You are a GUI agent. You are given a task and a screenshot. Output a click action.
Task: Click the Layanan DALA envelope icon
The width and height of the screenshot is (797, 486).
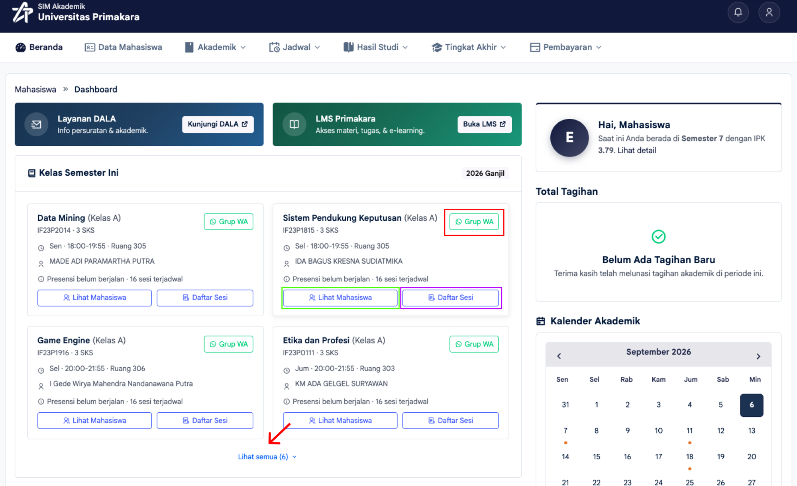coord(36,124)
